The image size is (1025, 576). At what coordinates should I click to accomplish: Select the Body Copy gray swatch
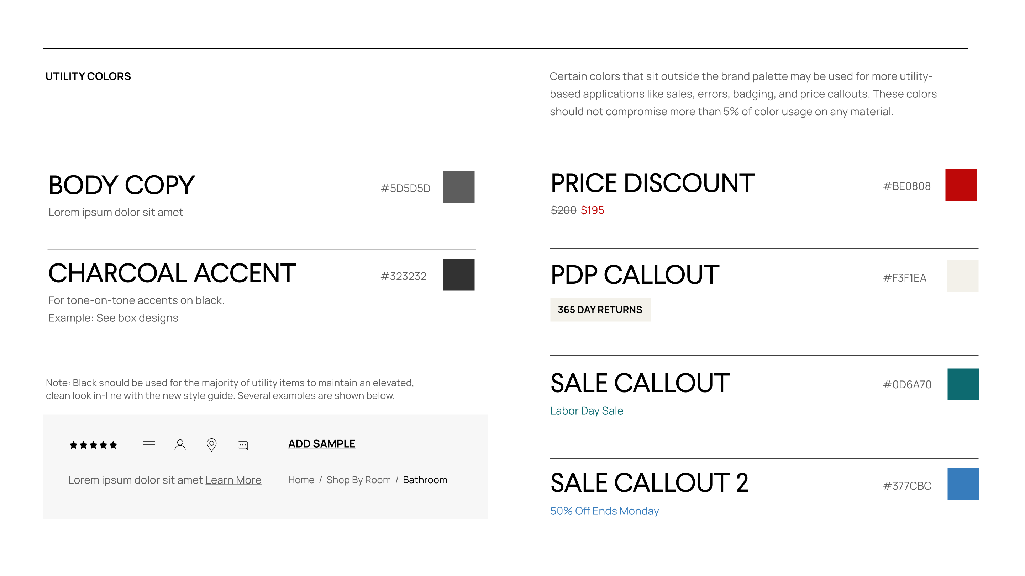point(458,187)
